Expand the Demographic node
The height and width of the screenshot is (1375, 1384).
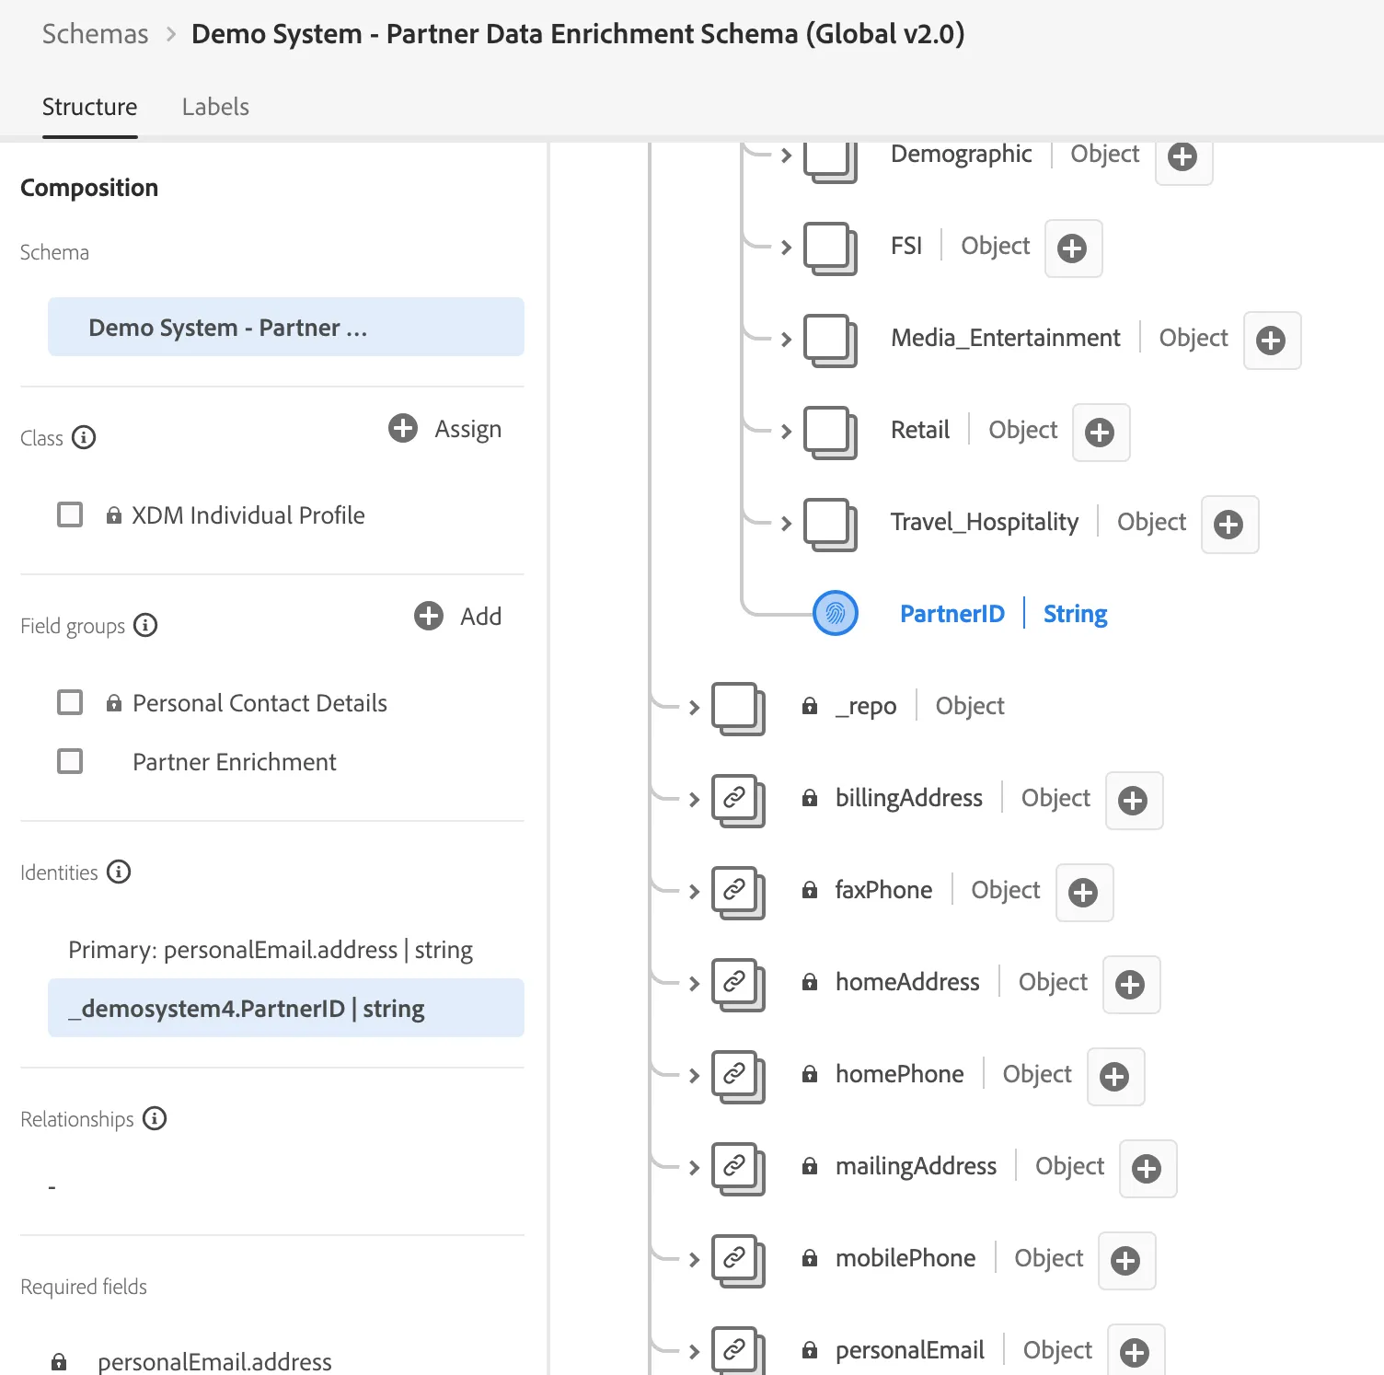(x=786, y=156)
